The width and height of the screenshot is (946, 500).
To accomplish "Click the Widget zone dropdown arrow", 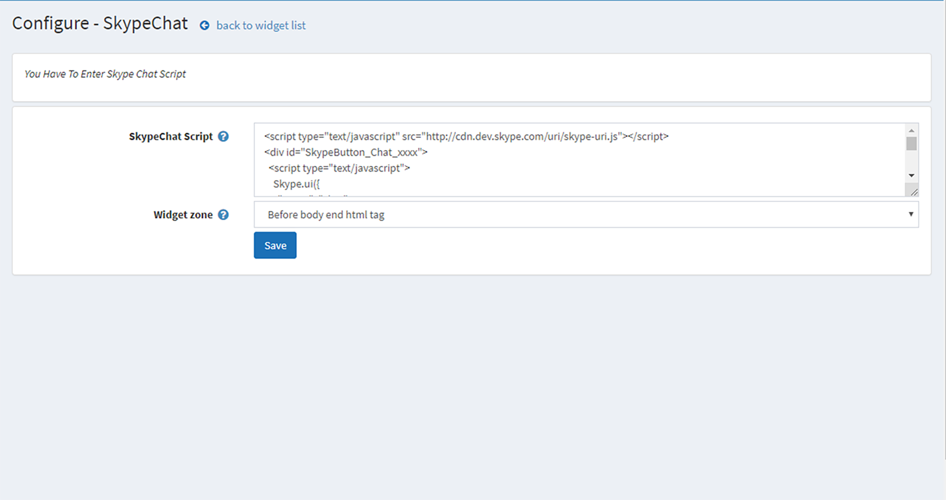I will [911, 214].
